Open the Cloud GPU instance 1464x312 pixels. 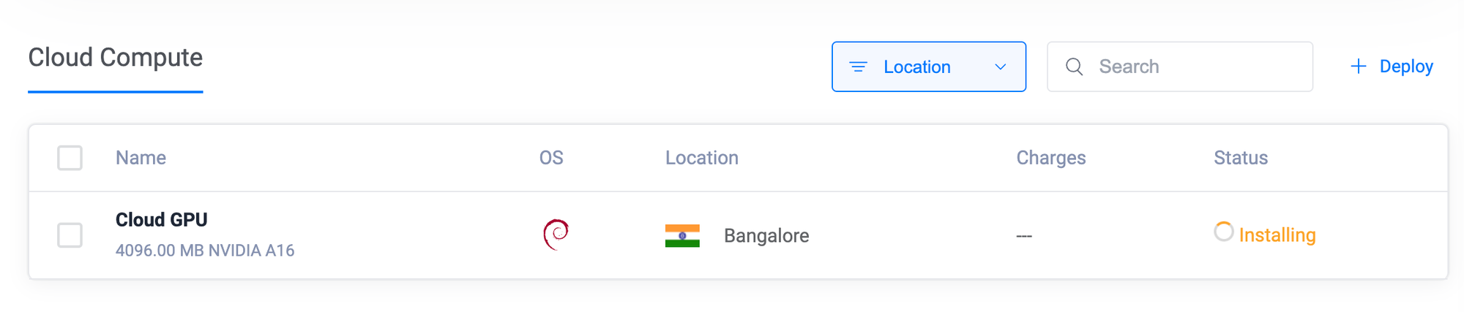162,220
